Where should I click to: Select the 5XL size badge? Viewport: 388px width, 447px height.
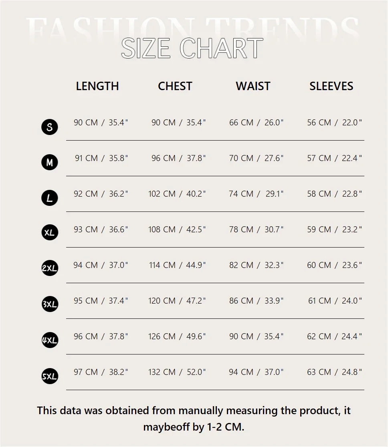[x=50, y=376]
